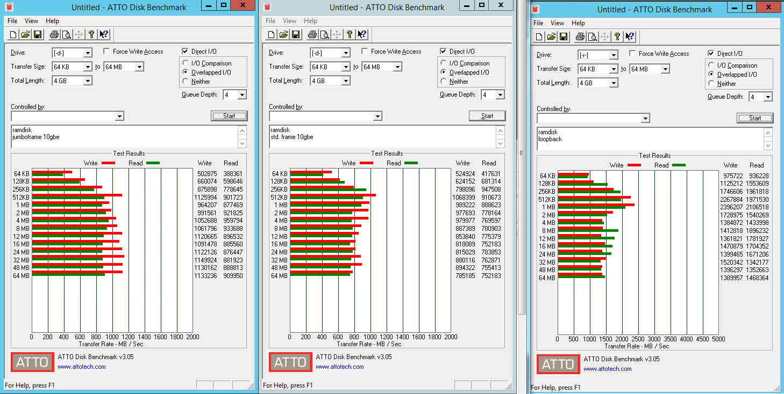
Task: Click Start button in loopback window
Action: point(755,118)
